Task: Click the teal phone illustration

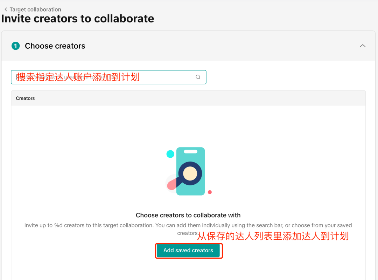Action: click(190, 171)
